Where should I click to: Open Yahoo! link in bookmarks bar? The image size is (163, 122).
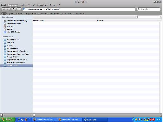[x=19, y=14]
